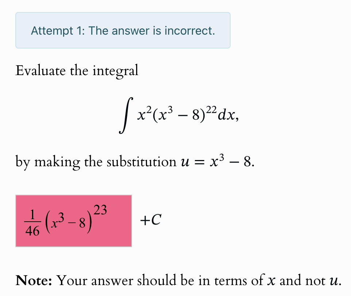Click 'by making the substitution' text

pyautogui.click(x=96, y=162)
